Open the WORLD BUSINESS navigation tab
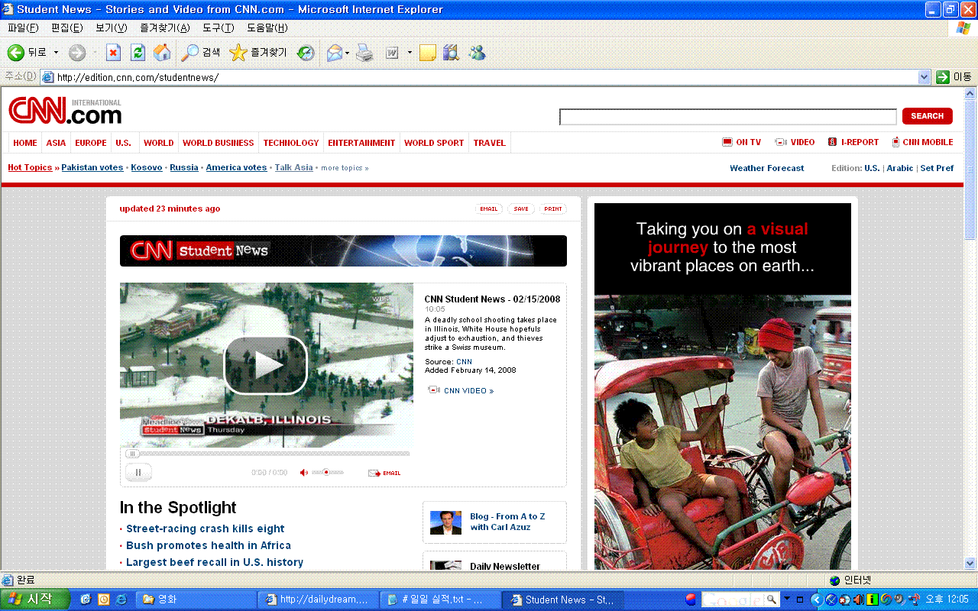This screenshot has height=611, width=978. [x=218, y=143]
